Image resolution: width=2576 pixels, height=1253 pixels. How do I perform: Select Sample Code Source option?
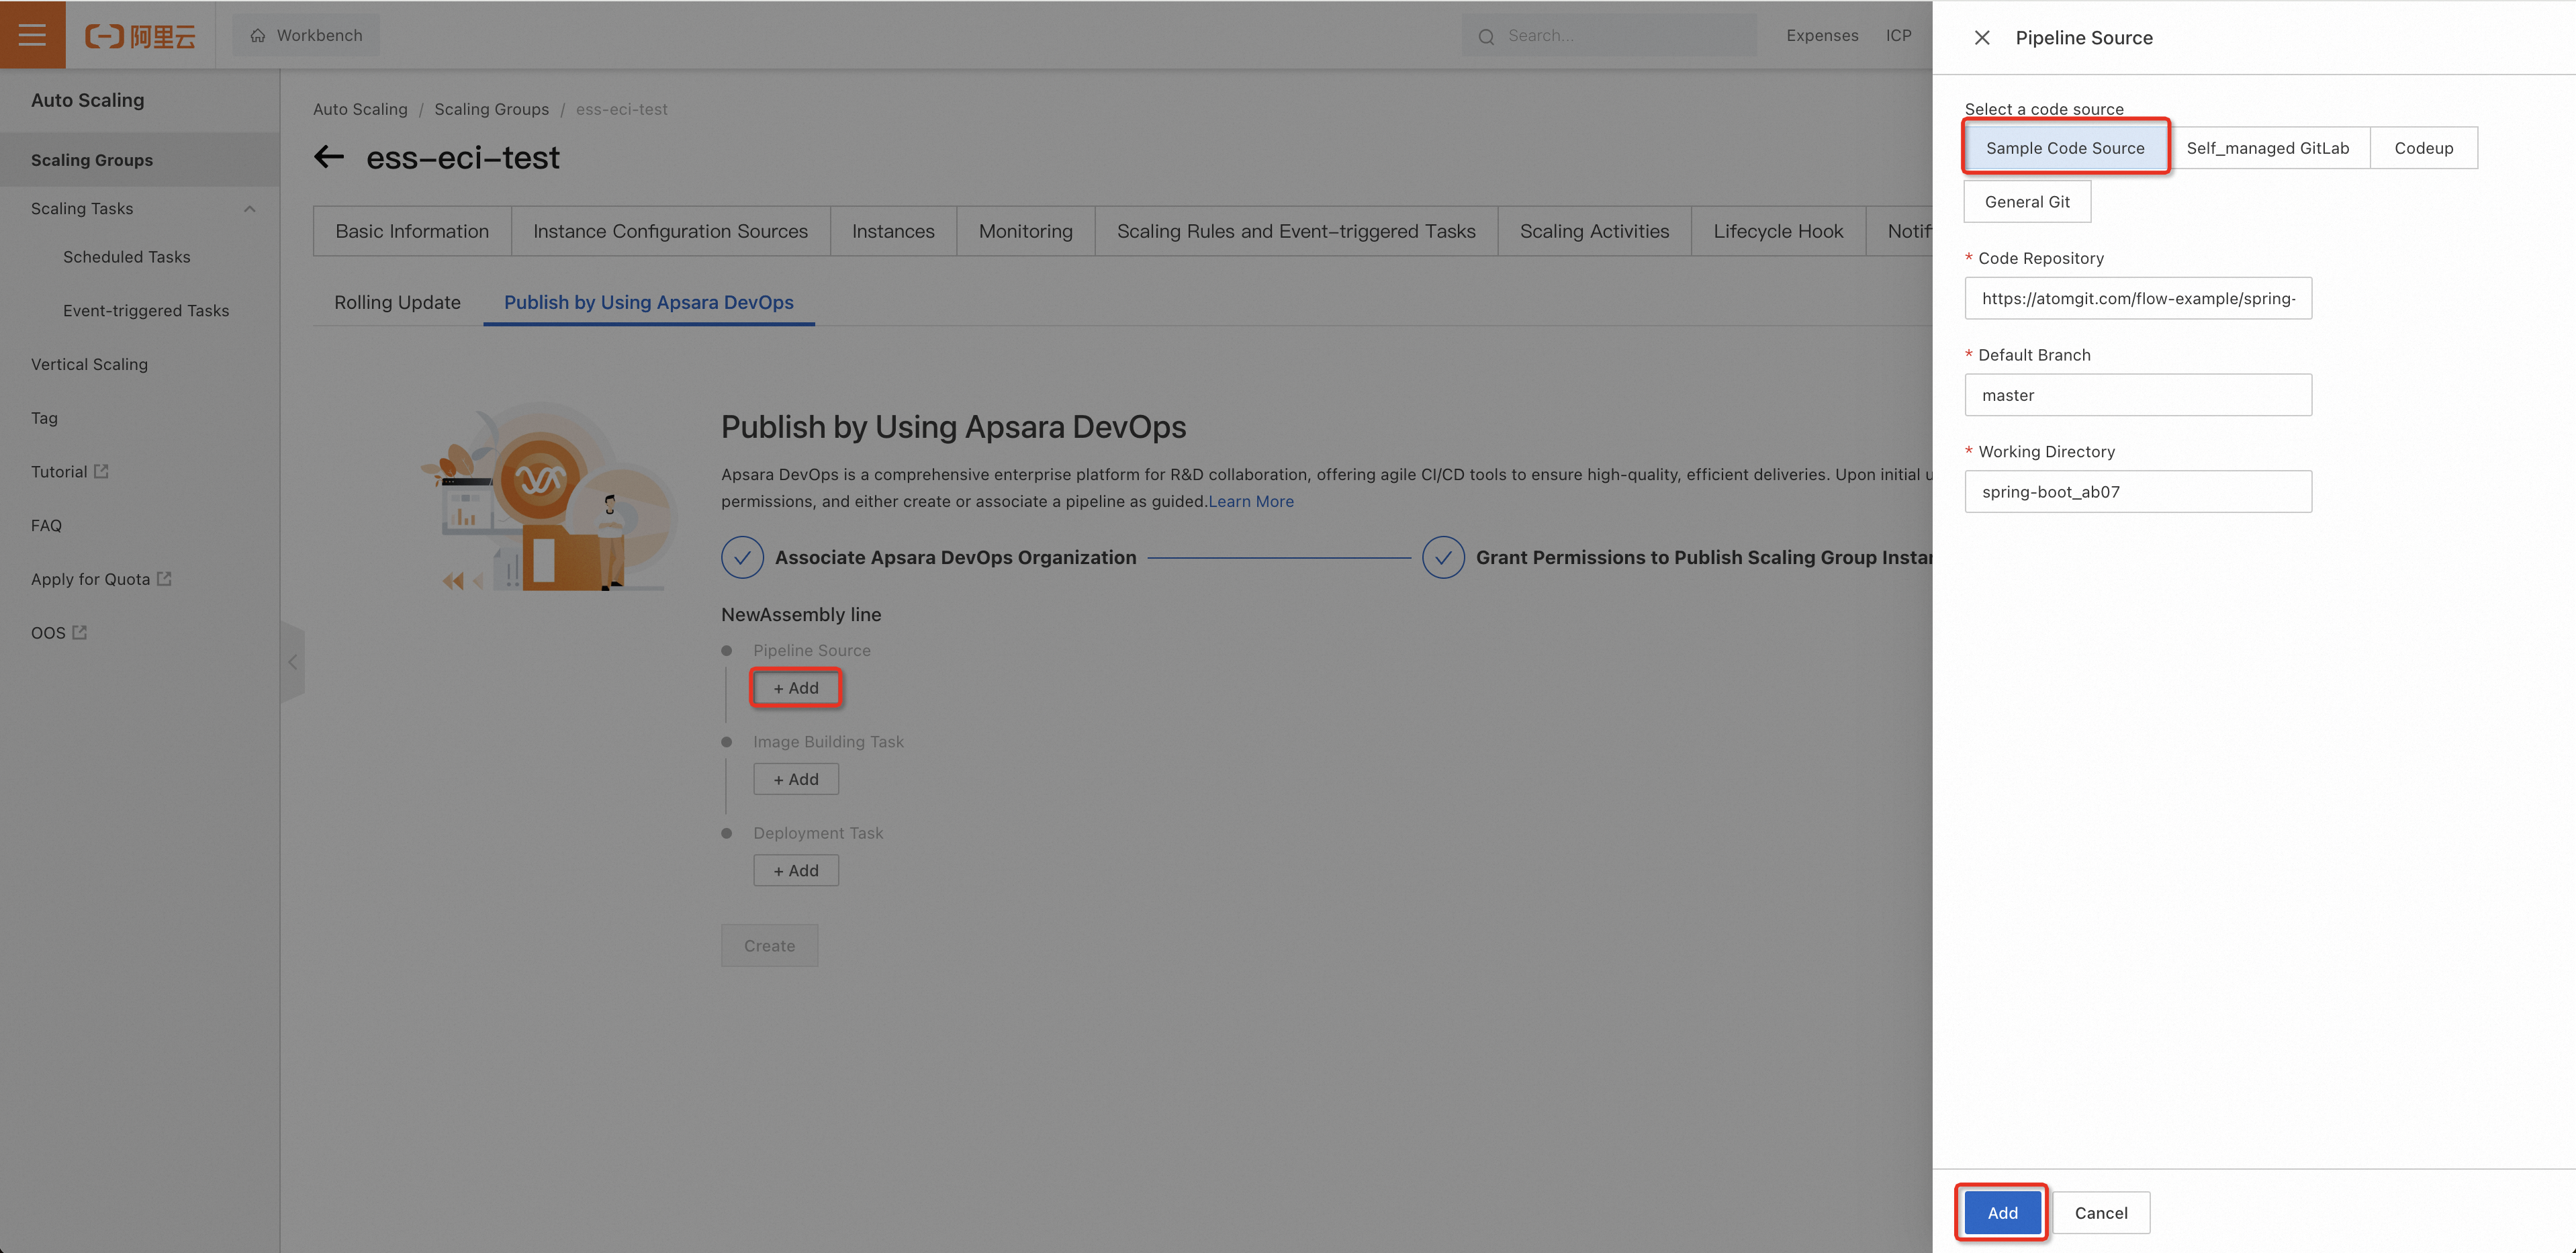coord(2064,148)
